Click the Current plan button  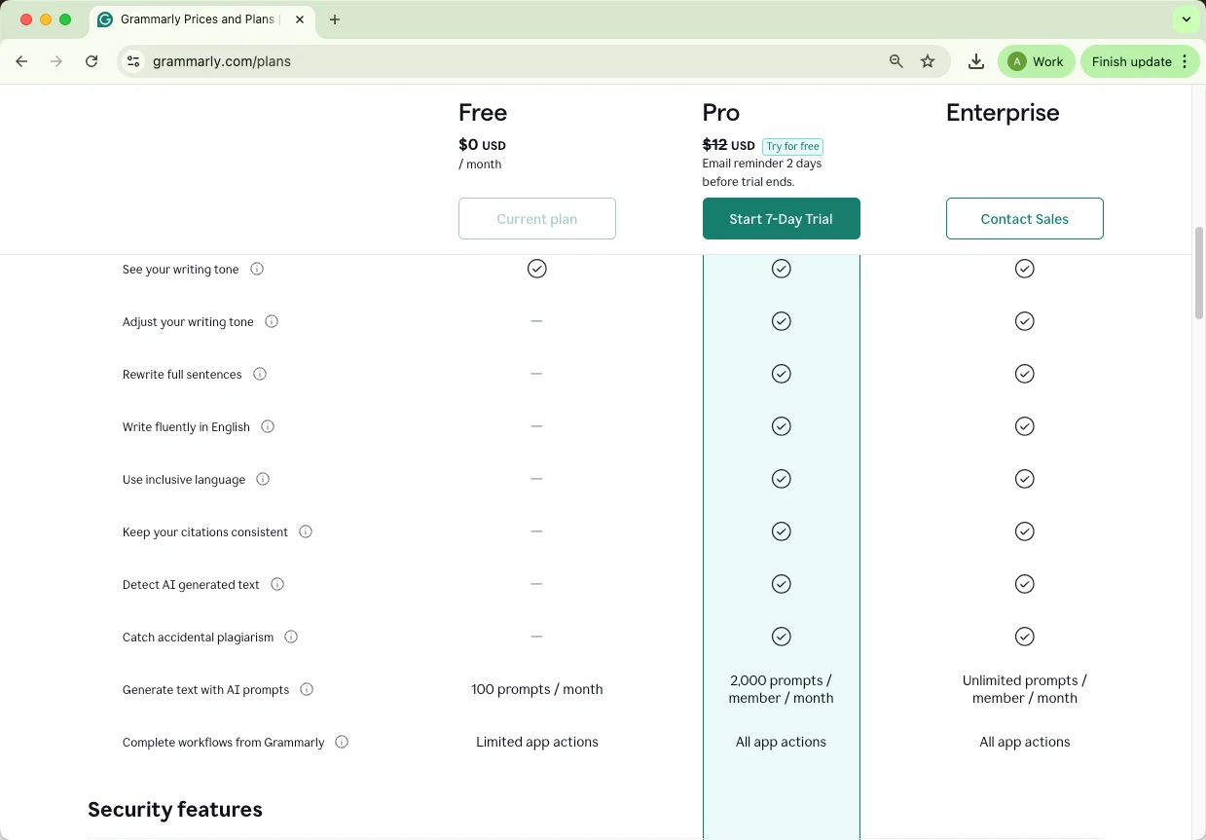click(536, 219)
